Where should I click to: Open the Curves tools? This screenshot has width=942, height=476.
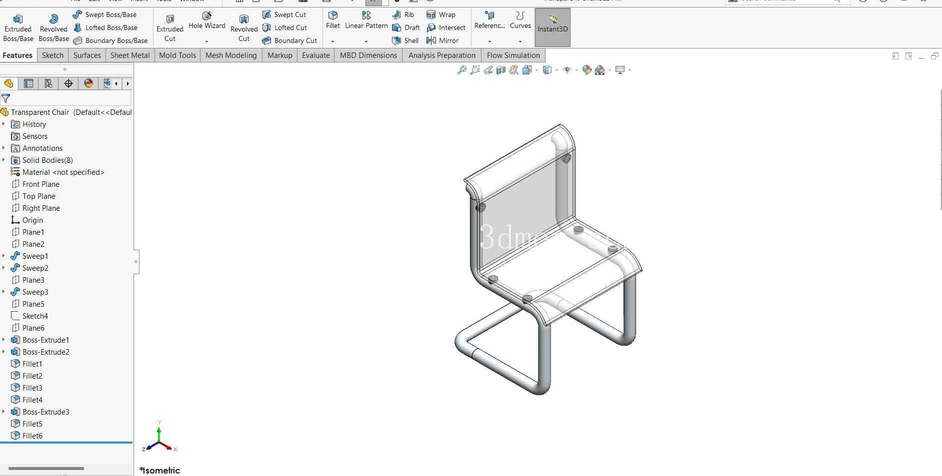[520, 20]
